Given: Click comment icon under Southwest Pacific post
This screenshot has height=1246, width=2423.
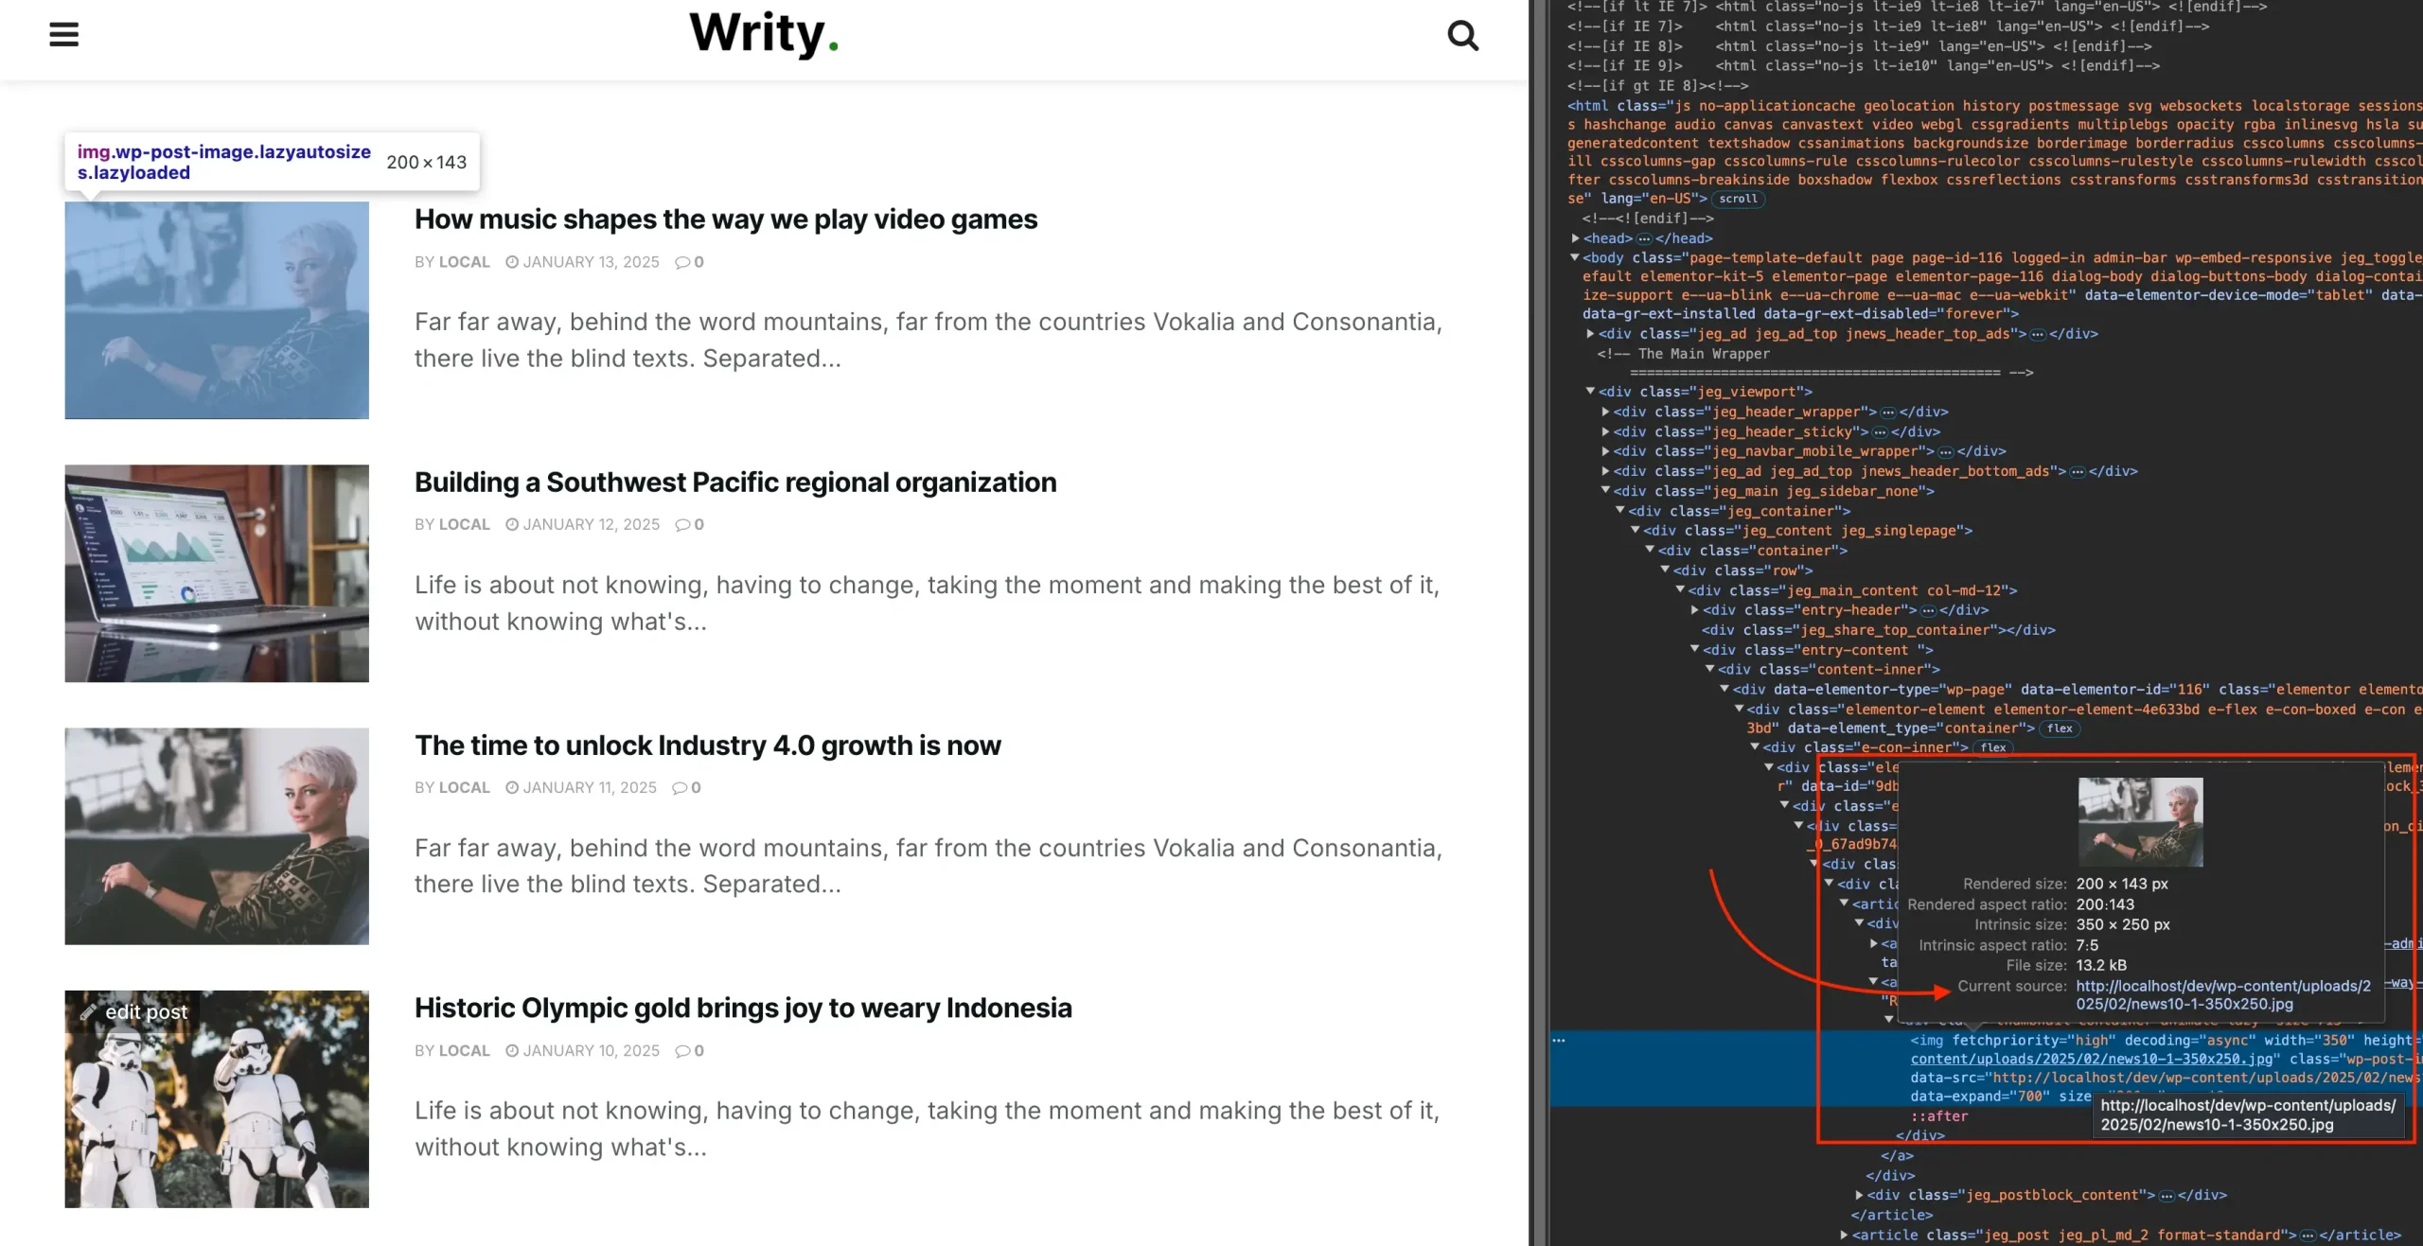Looking at the screenshot, I should tap(682, 525).
